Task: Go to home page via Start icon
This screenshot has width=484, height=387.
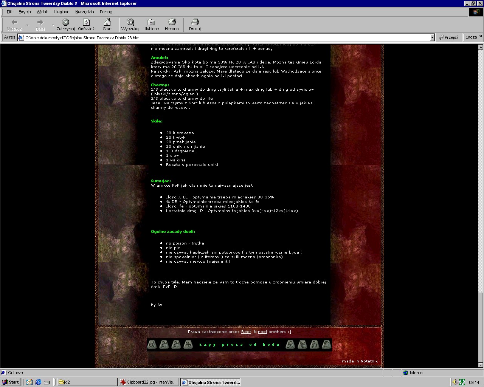Action: pyautogui.click(x=107, y=22)
